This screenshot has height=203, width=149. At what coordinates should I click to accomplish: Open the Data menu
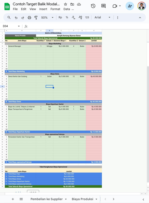67,9
